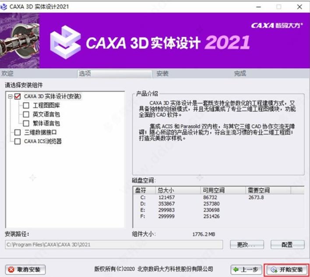Select the CAXA 3D 实体设计(安装) tree label
This screenshot has width=310, height=277.
pos(53,97)
